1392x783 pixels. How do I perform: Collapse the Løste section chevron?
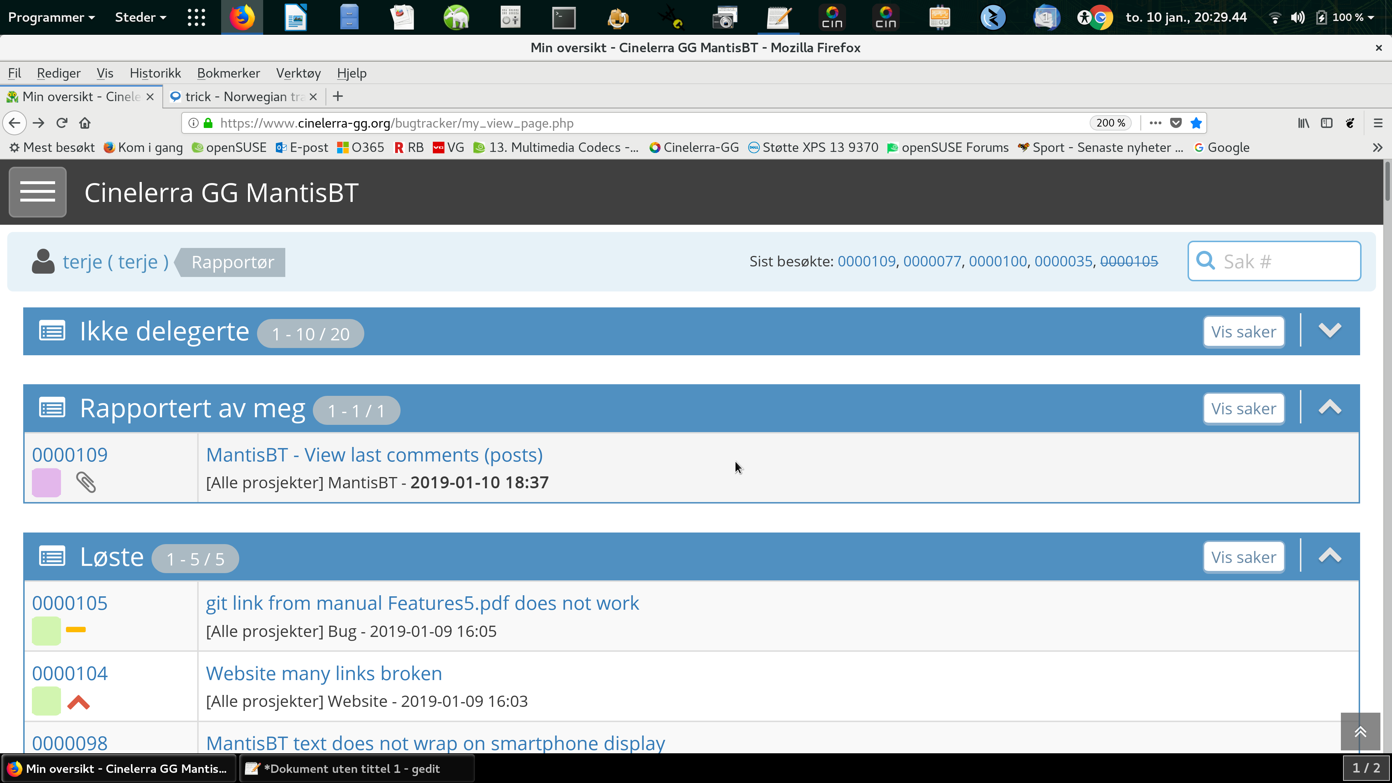click(1329, 556)
